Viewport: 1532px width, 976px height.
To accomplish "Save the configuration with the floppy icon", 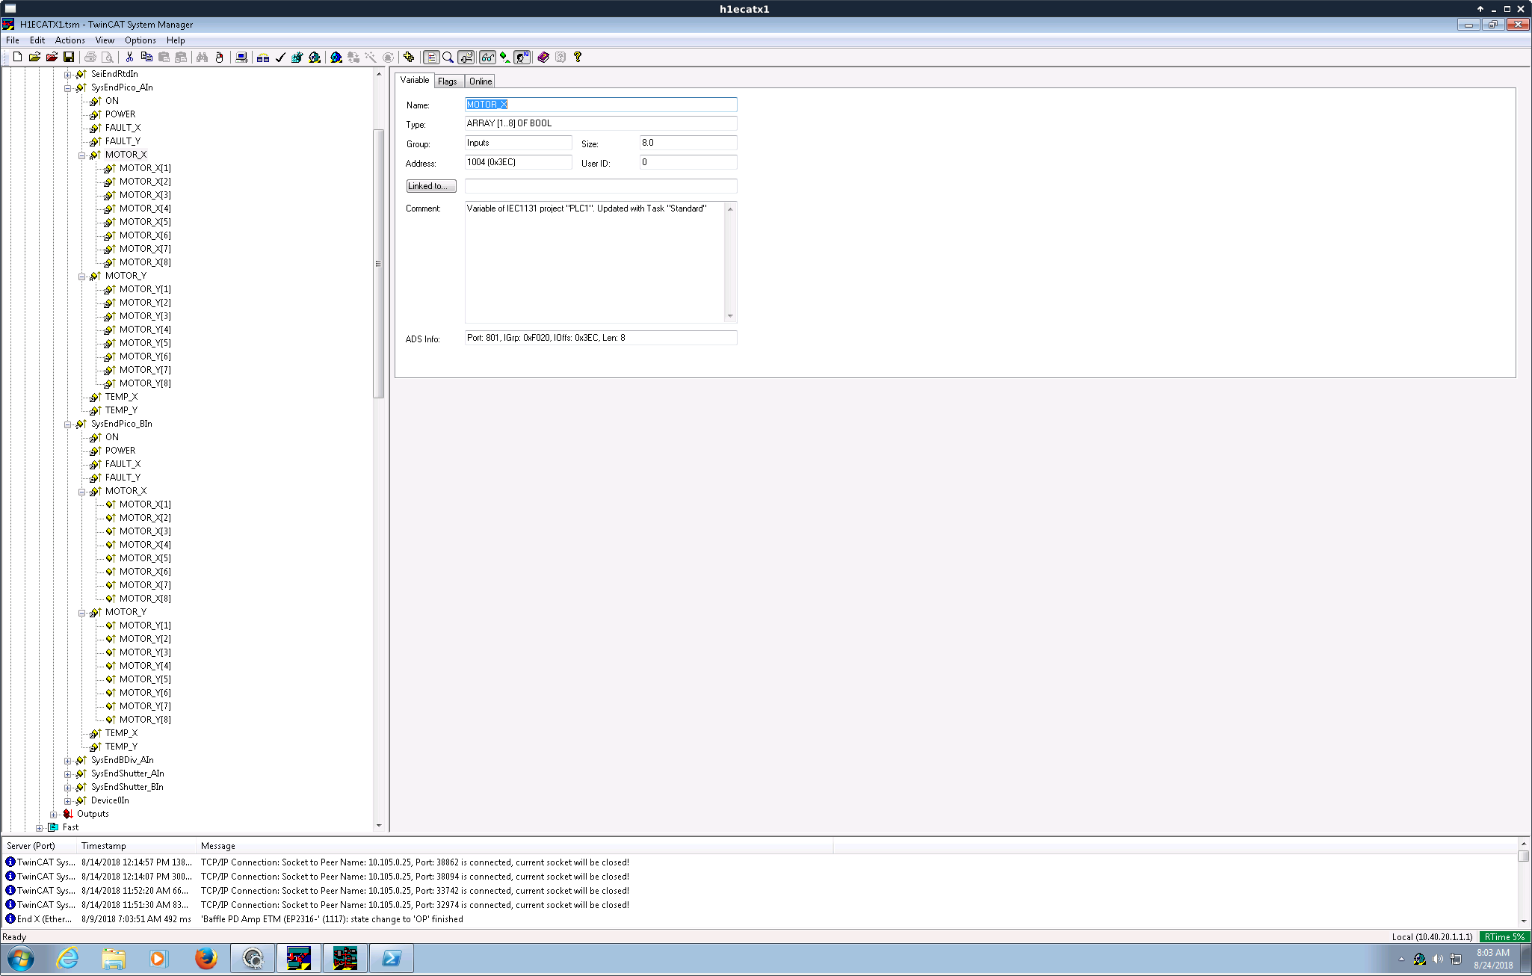I will point(69,57).
